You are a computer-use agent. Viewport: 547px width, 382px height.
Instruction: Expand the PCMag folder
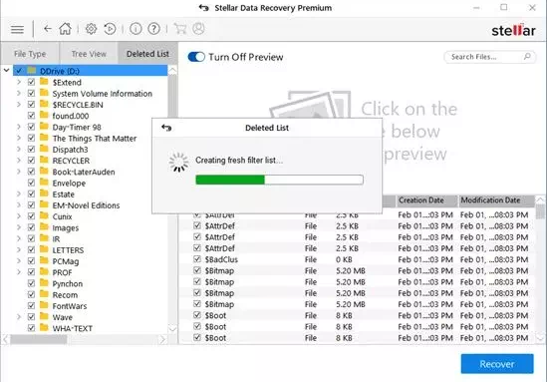(19, 261)
